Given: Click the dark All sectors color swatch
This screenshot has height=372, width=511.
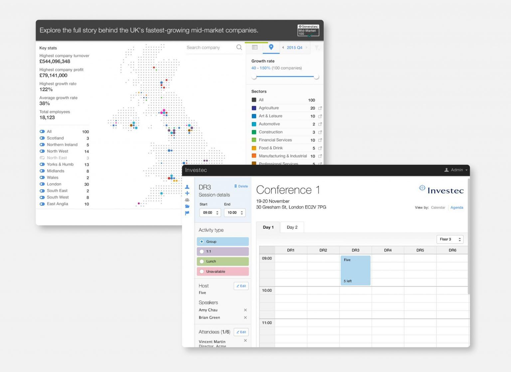Looking at the screenshot, I should tap(254, 100).
